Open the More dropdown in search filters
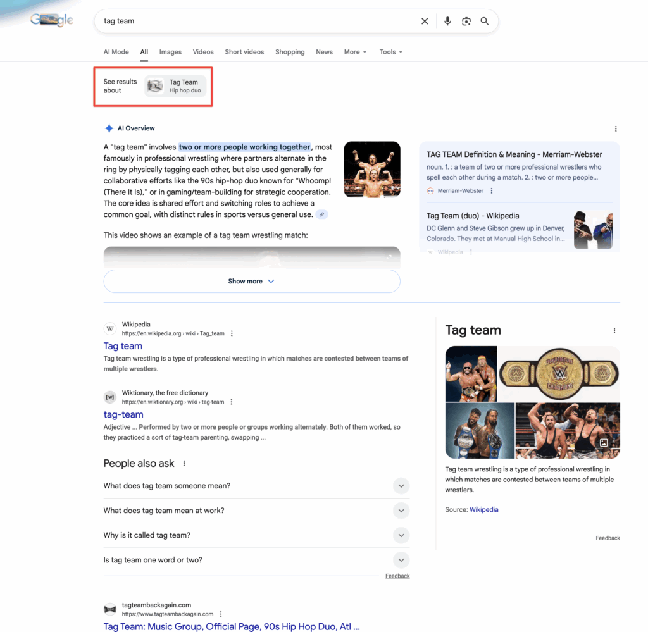Screen dimensions: 648x632 pos(355,52)
